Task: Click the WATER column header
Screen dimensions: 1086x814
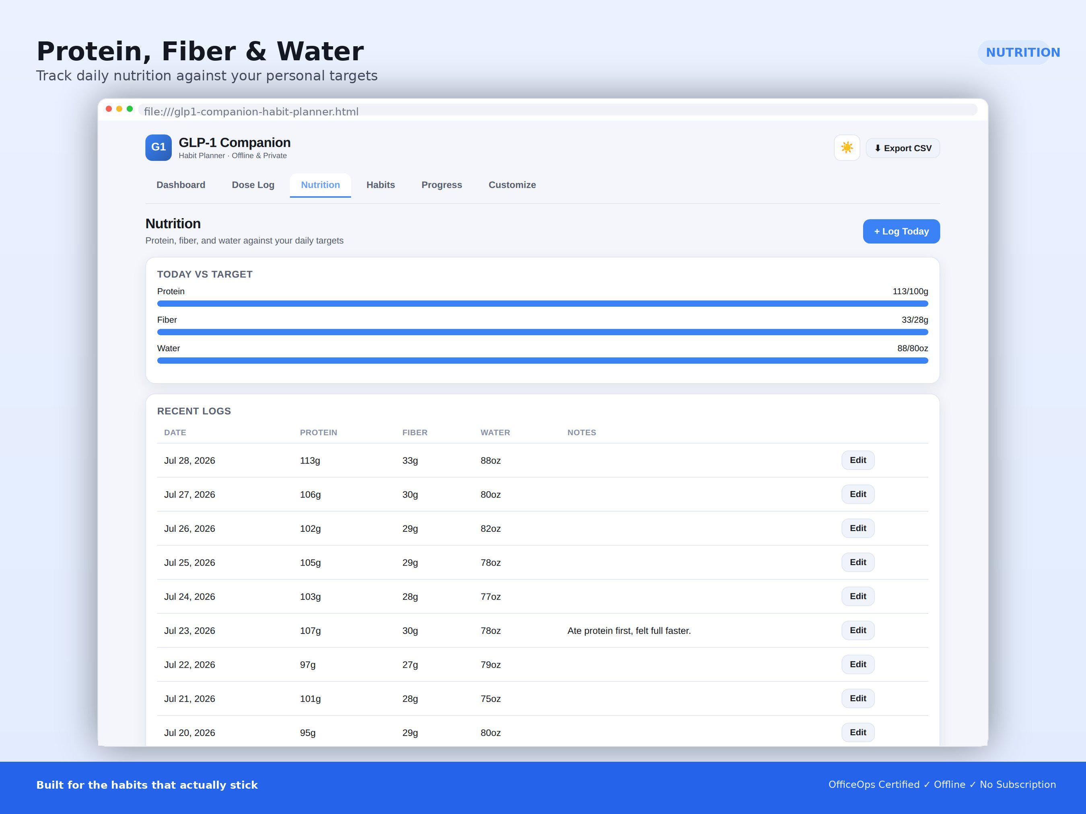Action: 495,433
